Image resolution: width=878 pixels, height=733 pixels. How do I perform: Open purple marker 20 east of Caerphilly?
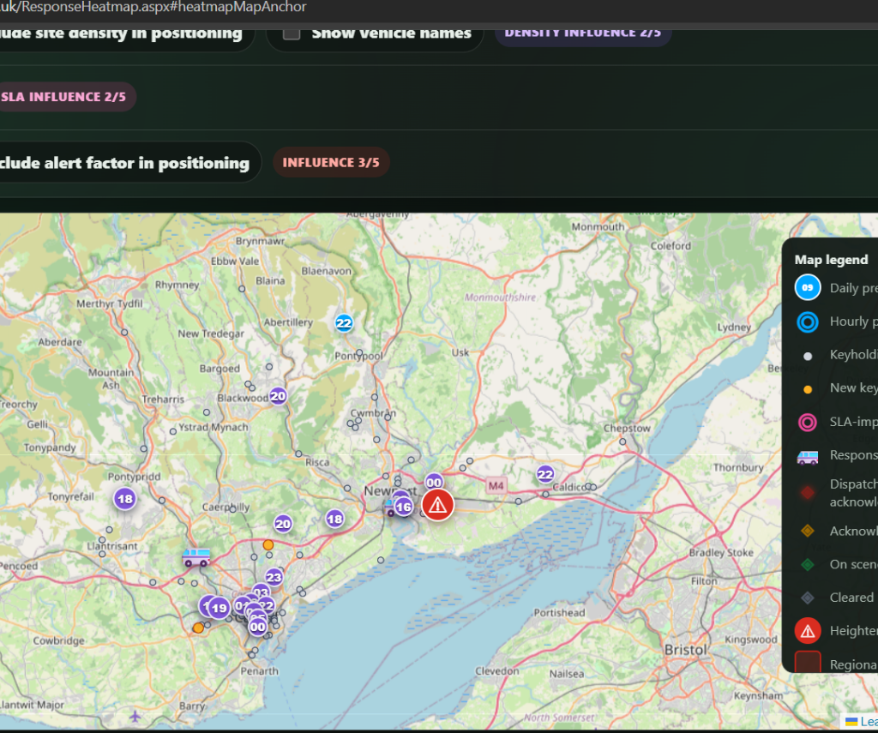283,524
